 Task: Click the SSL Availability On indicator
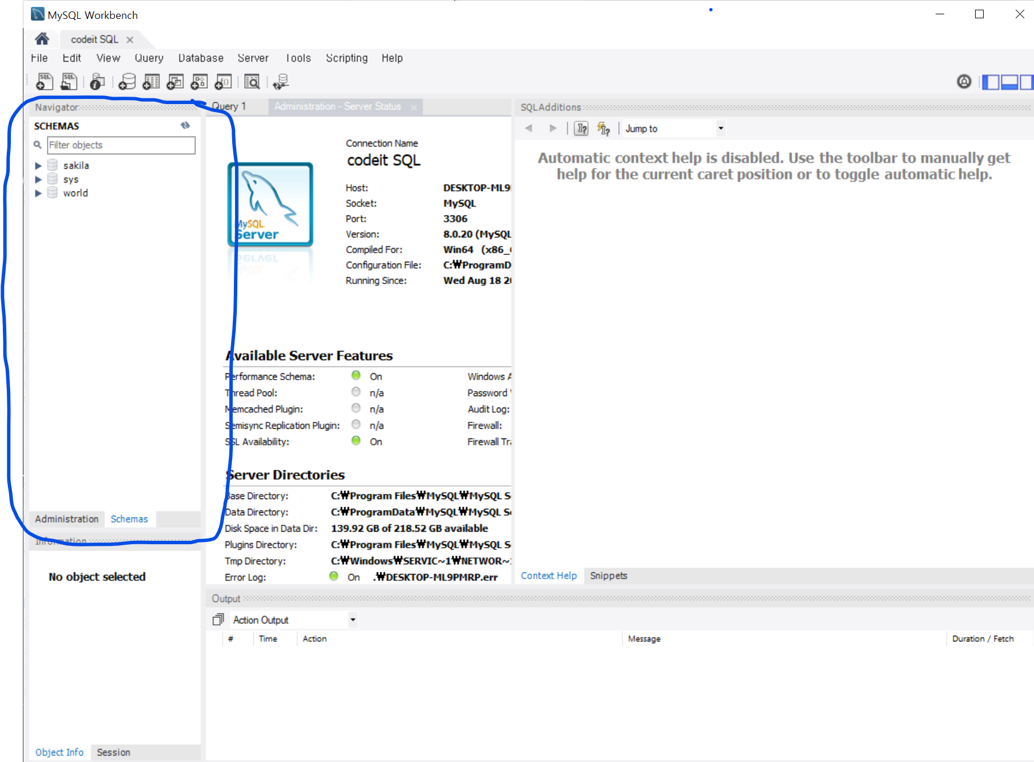356,441
